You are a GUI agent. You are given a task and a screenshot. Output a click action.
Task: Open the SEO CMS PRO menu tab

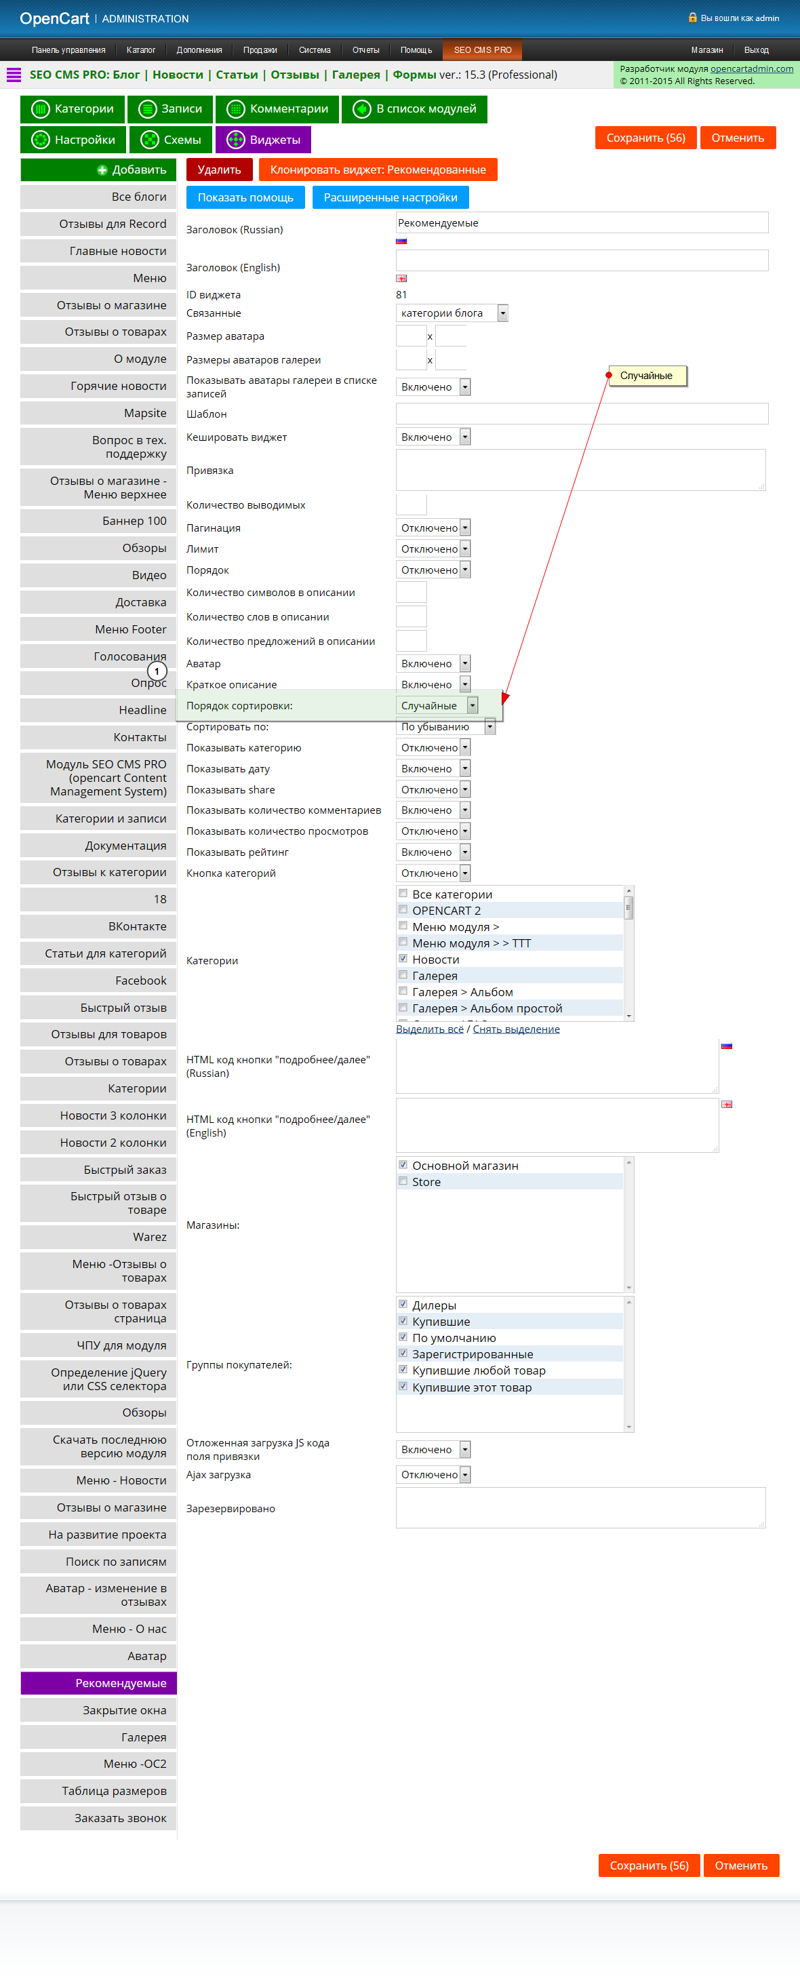[x=483, y=50]
